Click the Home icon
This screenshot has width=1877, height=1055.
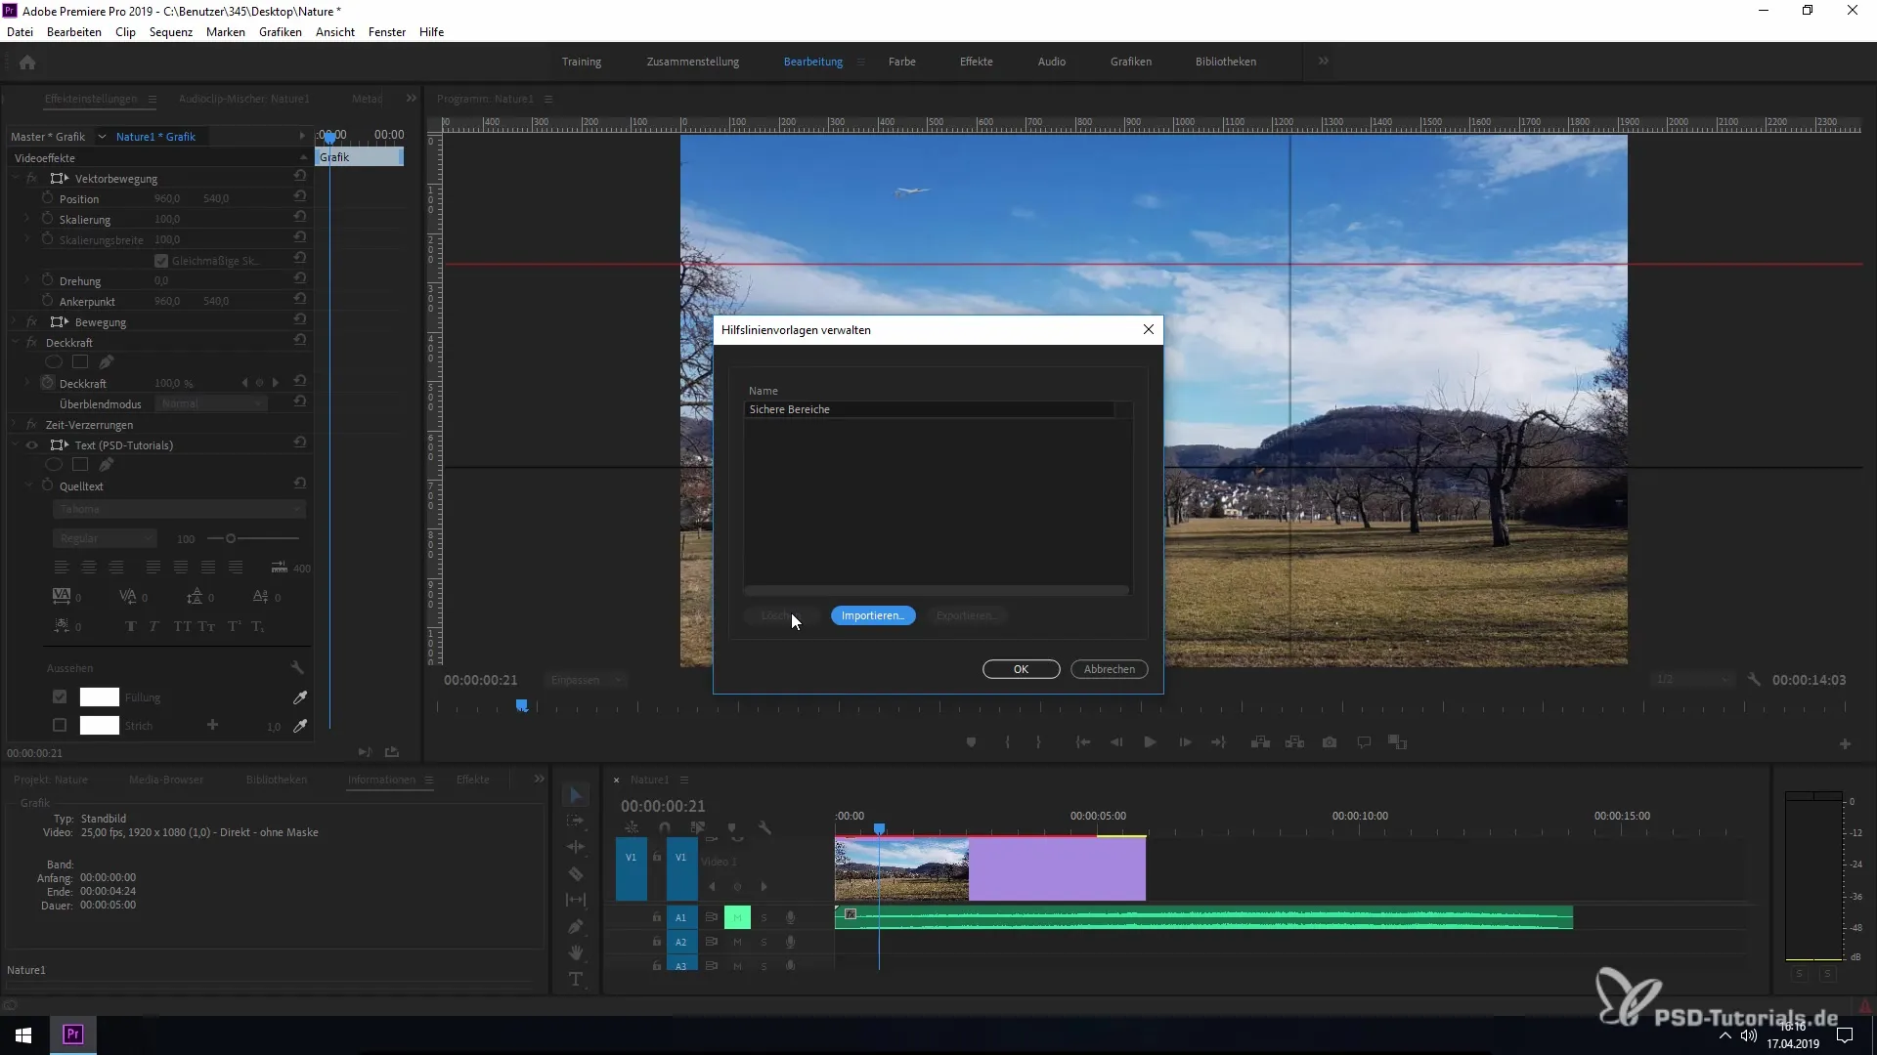[27, 62]
